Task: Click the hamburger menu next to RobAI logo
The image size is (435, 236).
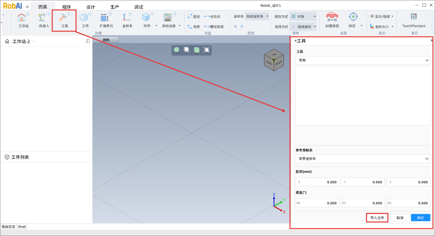Action: pos(27,7)
